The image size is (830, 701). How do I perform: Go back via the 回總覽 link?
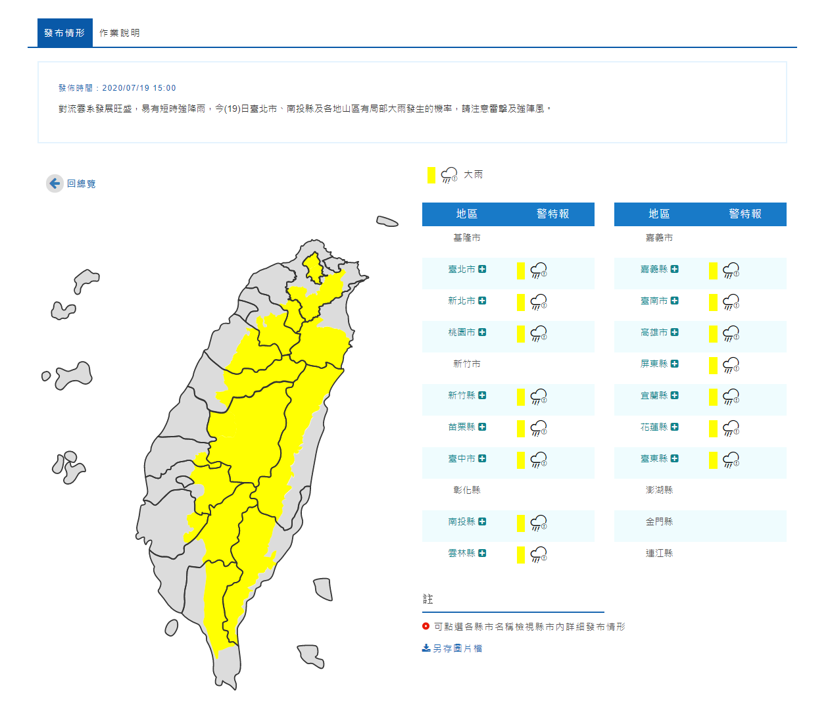coord(81,183)
